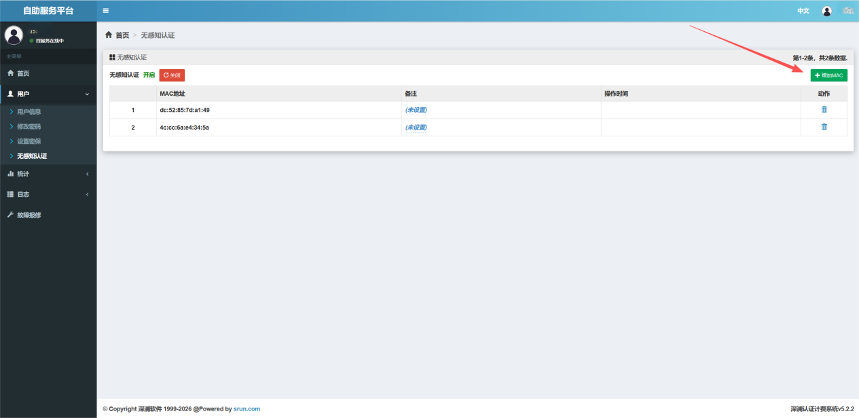Open 故障报修 wrench item in sidebar
The width and height of the screenshot is (859, 418).
[29, 215]
